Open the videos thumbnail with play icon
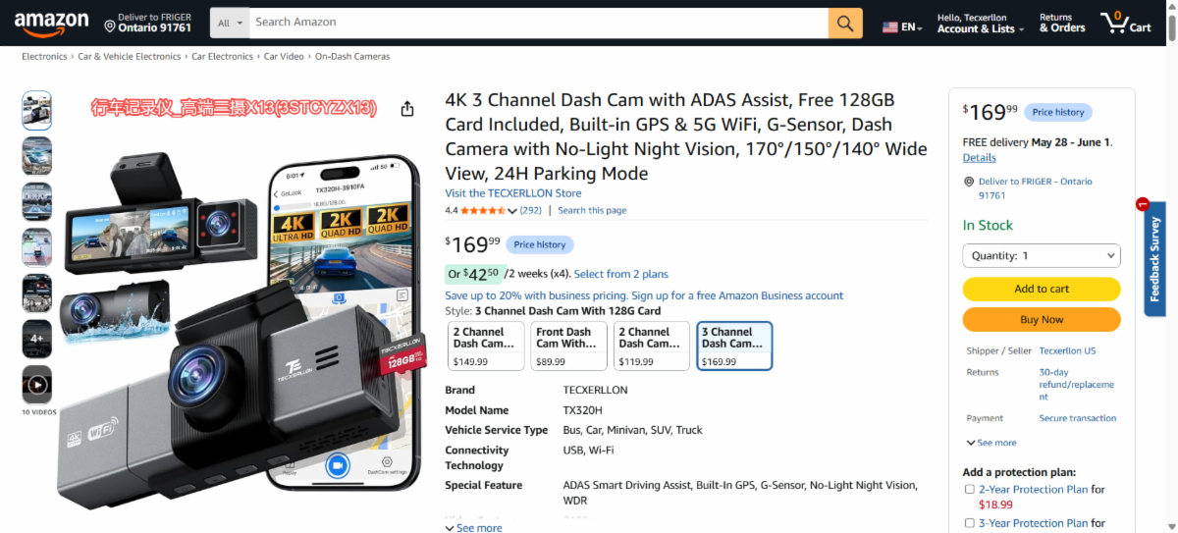 tap(37, 385)
